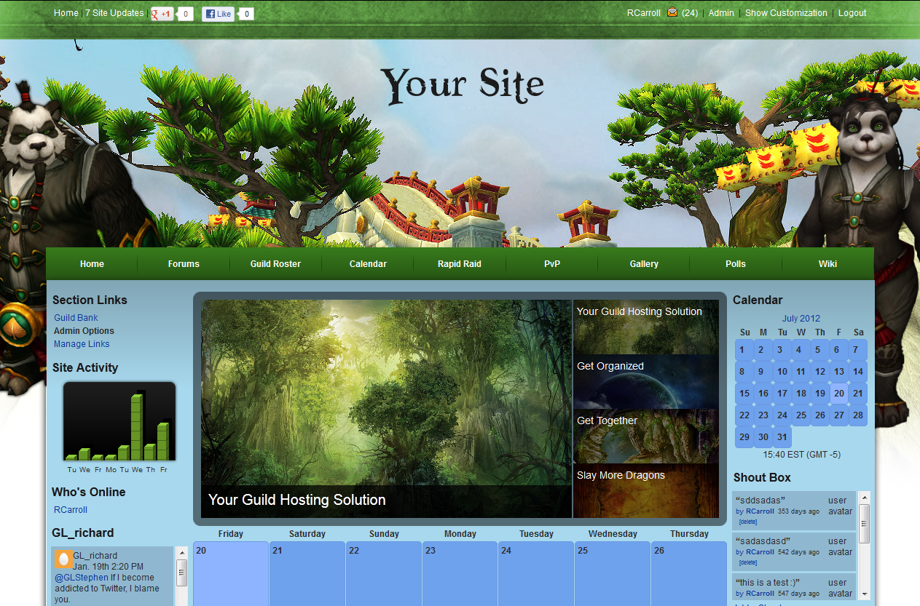The image size is (920, 606).
Task: Select the "Get Organized" slide thumbnail
Action: click(x=646, y=382)
